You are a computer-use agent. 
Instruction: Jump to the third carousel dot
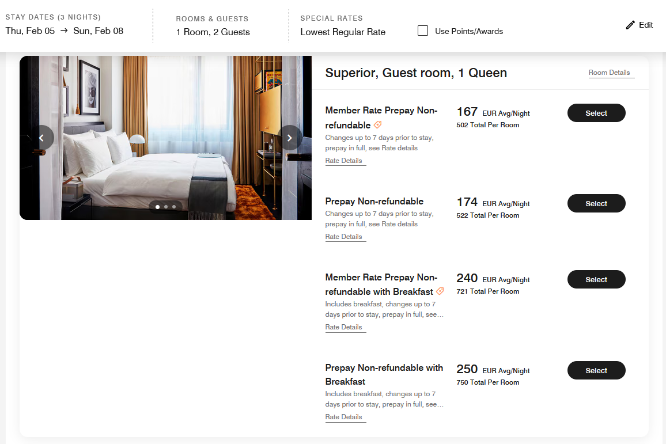click(174, 206)
